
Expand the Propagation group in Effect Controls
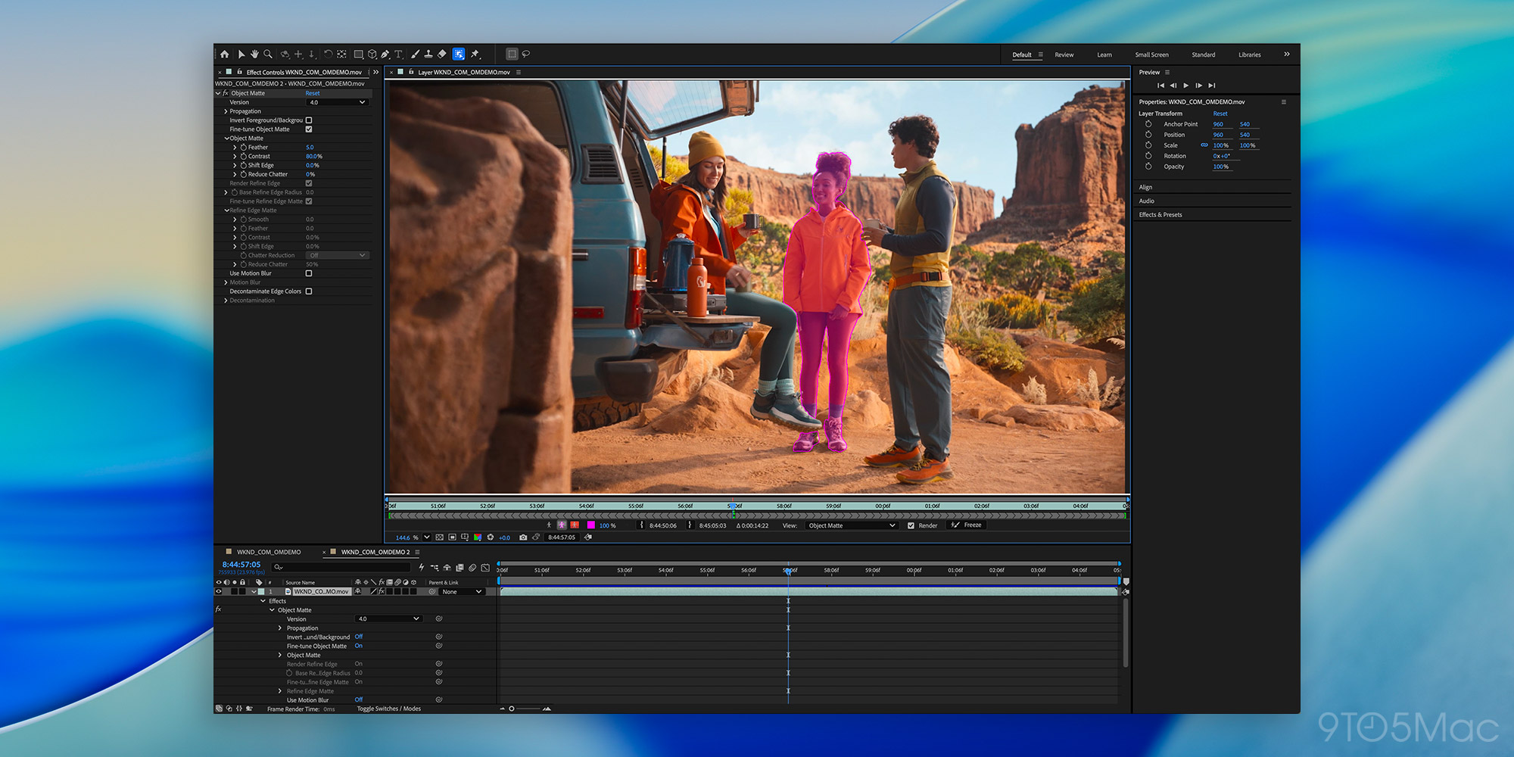click(226, 111)
